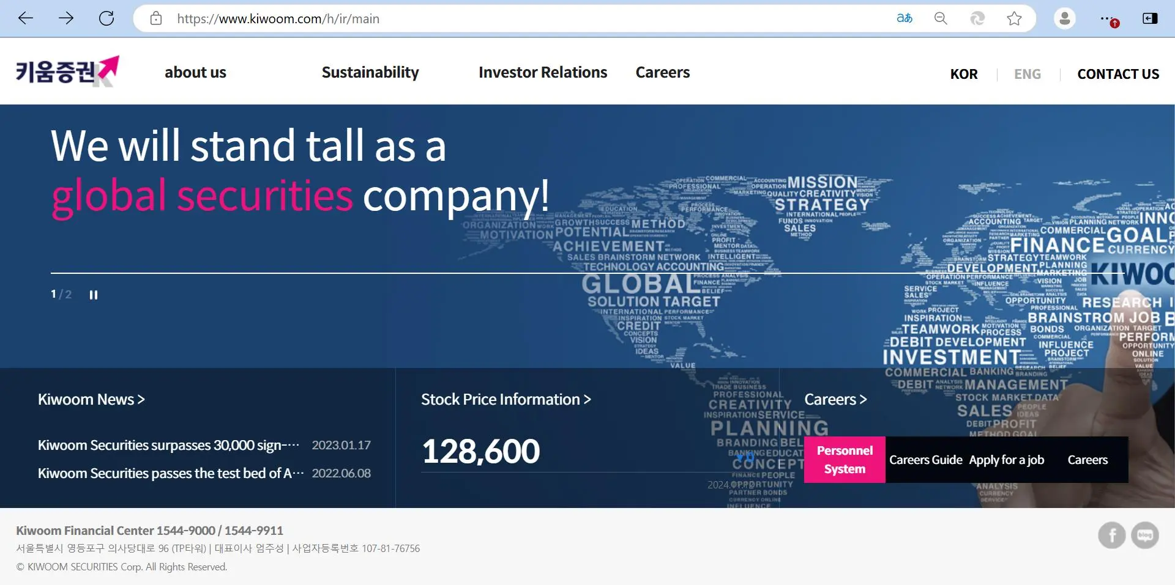Click Apply for a job
Image resolution: width=1175 pixels, height=585 pixels.
coord(1007,460)
